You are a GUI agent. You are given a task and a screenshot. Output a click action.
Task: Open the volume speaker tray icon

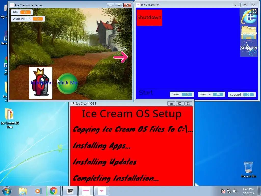[235, 191]
